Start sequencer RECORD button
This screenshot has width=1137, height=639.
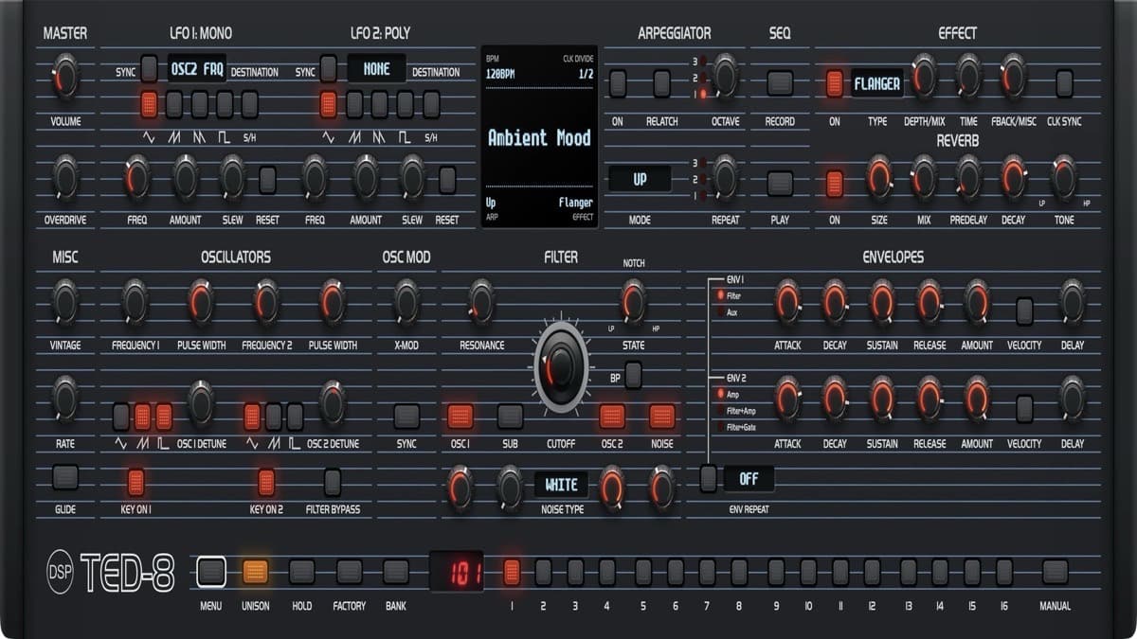coord(780,83)
